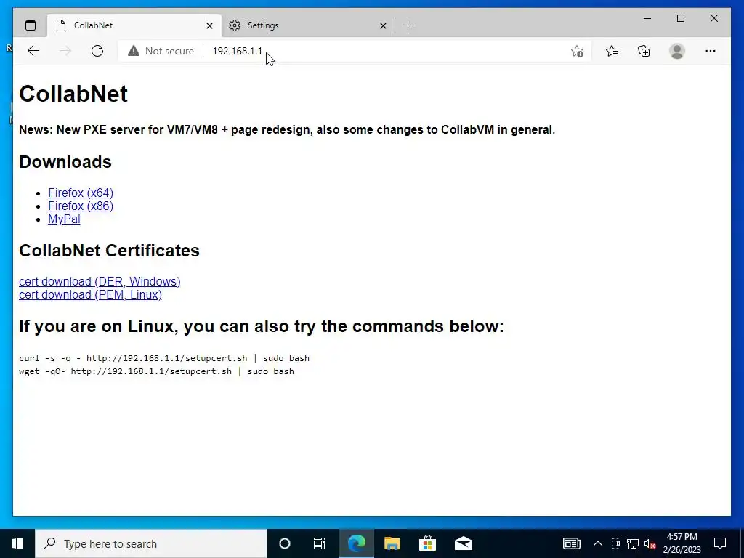The image size is (744, 558).
Task: Click the Not secure label
Action: click(x=169, y=51)
